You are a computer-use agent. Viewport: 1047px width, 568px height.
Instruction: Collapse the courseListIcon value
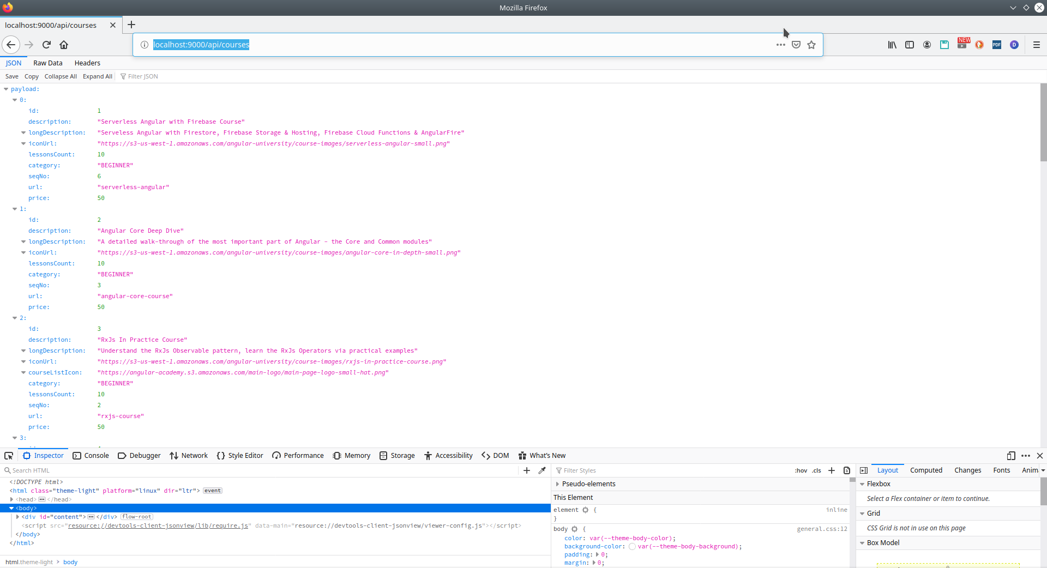23,372
